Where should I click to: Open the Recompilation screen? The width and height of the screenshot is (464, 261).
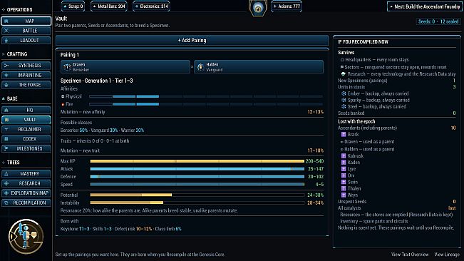pos(26,203)
